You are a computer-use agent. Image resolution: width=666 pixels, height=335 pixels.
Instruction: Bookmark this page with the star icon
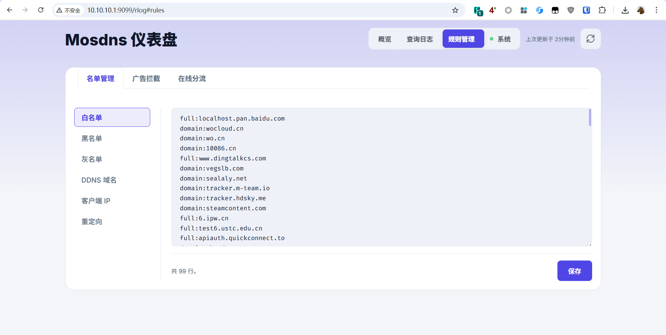(x=455, y=10)
